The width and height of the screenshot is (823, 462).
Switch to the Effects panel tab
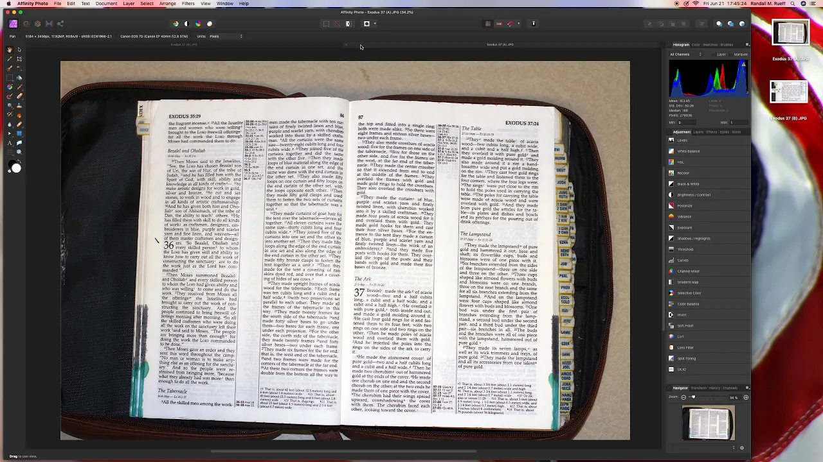click(711, 132)
